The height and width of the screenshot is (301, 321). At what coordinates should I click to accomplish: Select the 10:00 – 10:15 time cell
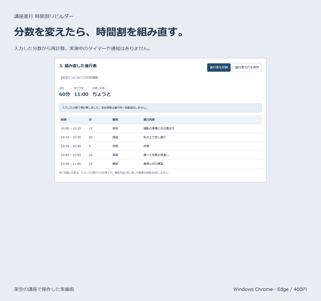coord(71,128)
